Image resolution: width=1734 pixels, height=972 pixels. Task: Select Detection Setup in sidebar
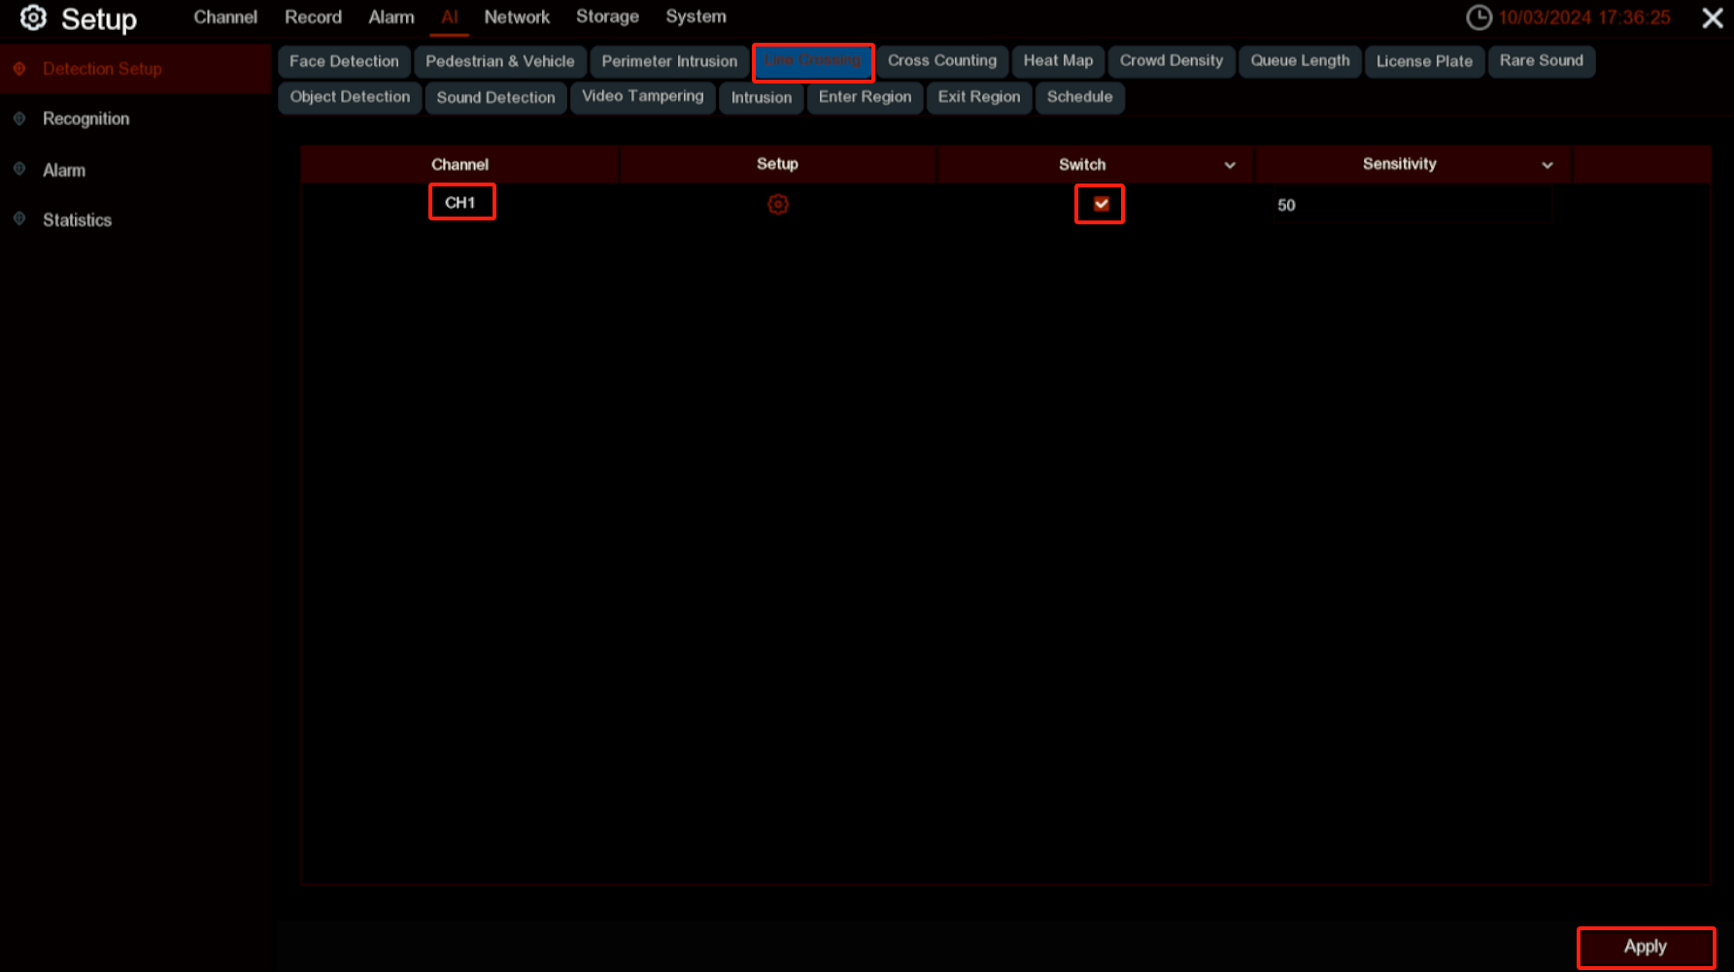pyautogui.click(x=136, y=69)
